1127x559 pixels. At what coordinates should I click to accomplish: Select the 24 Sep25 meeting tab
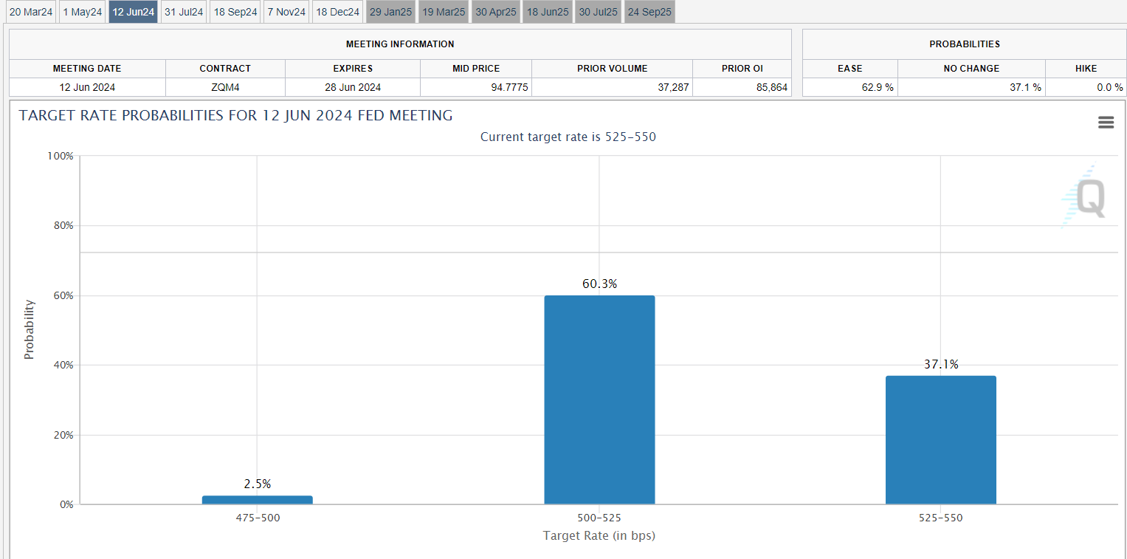pyautogui.click(x=649, y=12)
